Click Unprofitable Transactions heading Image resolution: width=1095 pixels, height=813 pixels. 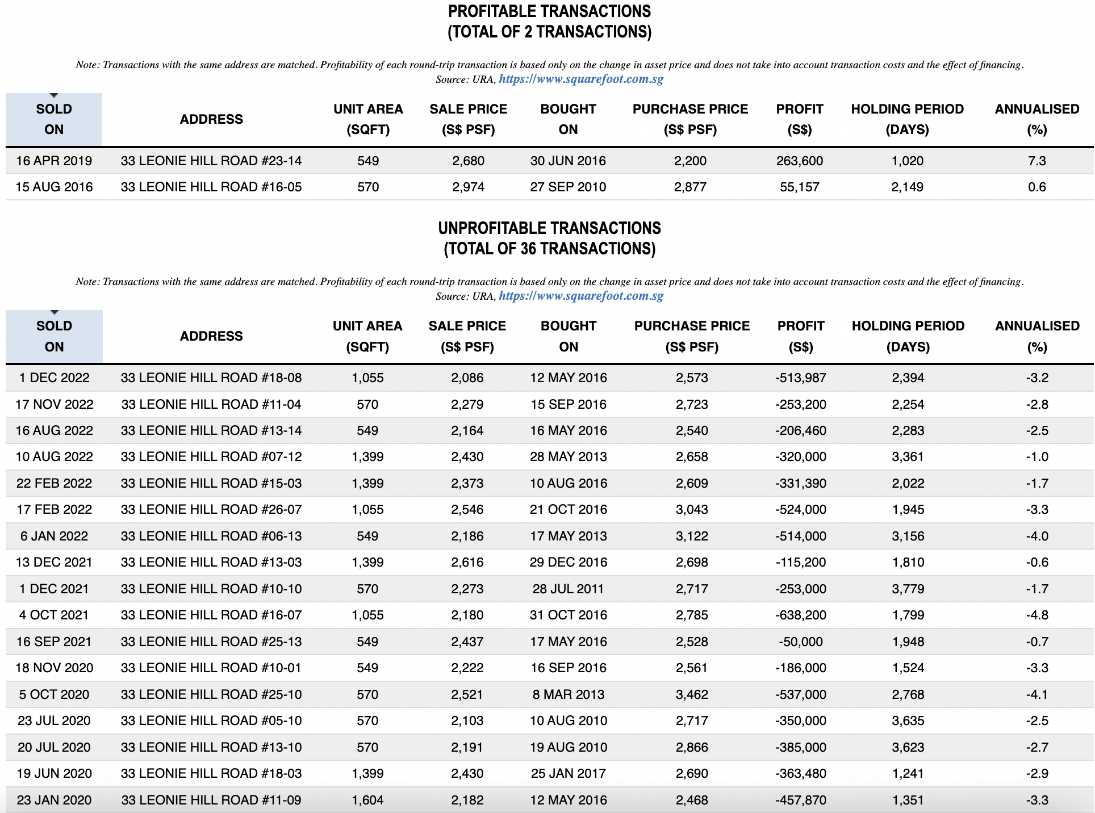click(x=549, y=238)
